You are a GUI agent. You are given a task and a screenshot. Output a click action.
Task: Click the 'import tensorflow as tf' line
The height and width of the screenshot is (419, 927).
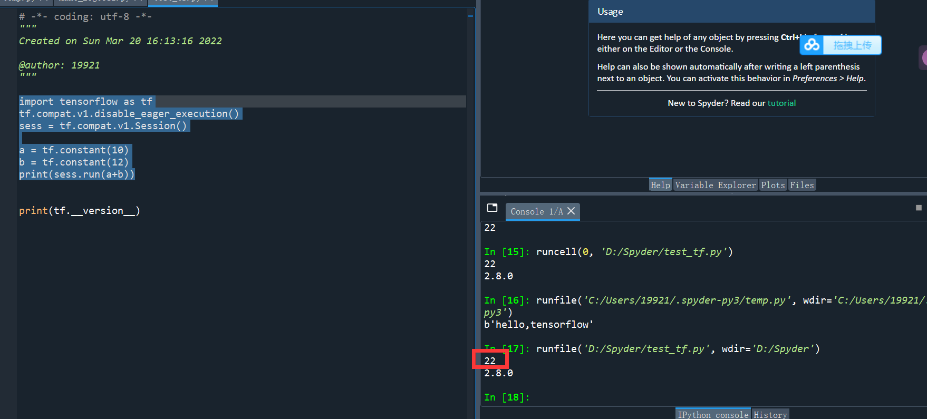click(86, 101)
